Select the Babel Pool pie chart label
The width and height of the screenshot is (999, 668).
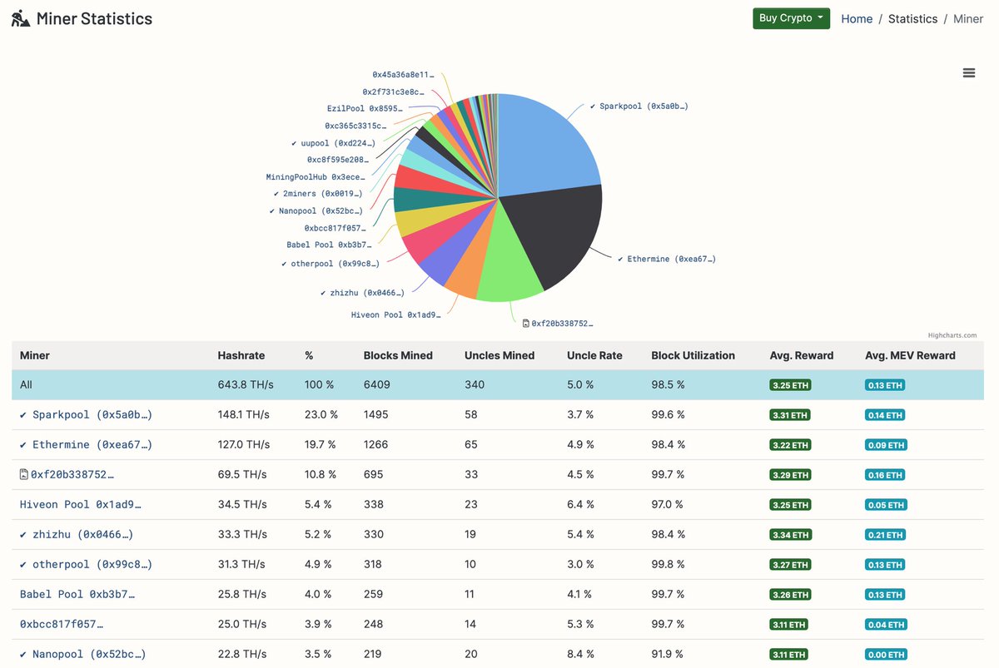[x=329, y=245]
